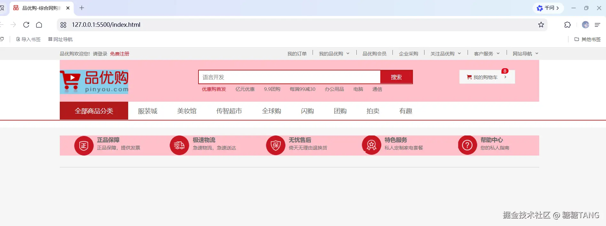Restore the browser window size
The height and width of the screenshot is (226, 606).
point(586,8)
